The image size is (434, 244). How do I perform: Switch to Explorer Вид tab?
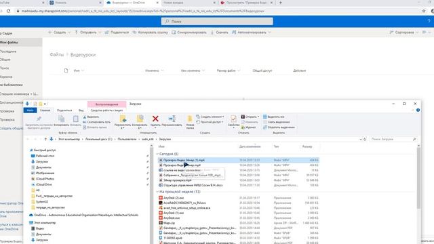click(81, 110)
